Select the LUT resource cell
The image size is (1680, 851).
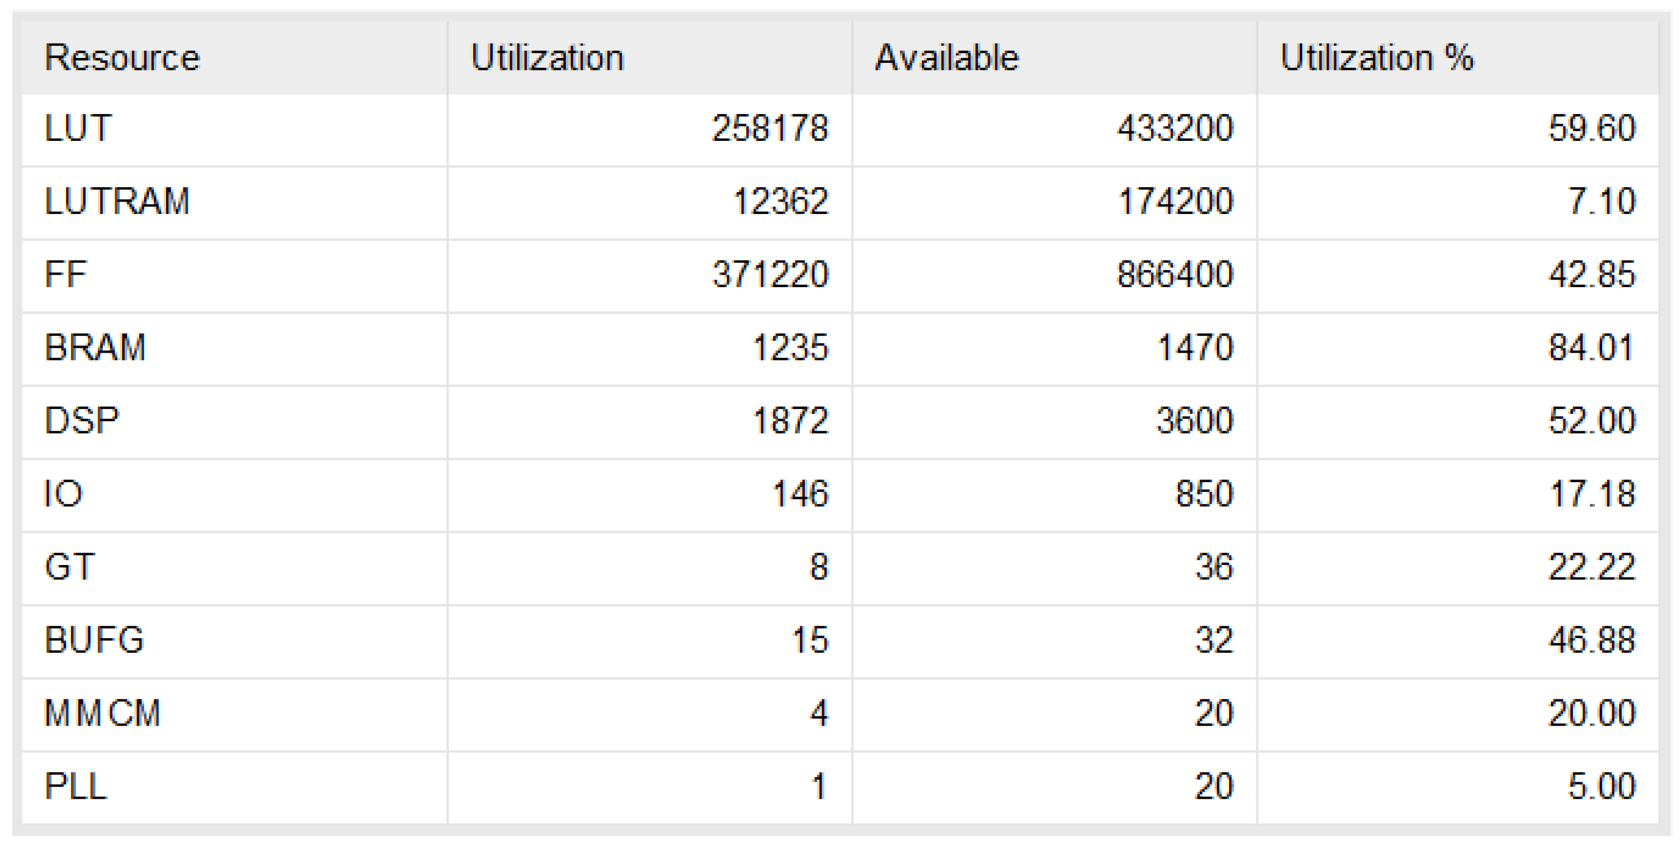click(x=77, y=128)
